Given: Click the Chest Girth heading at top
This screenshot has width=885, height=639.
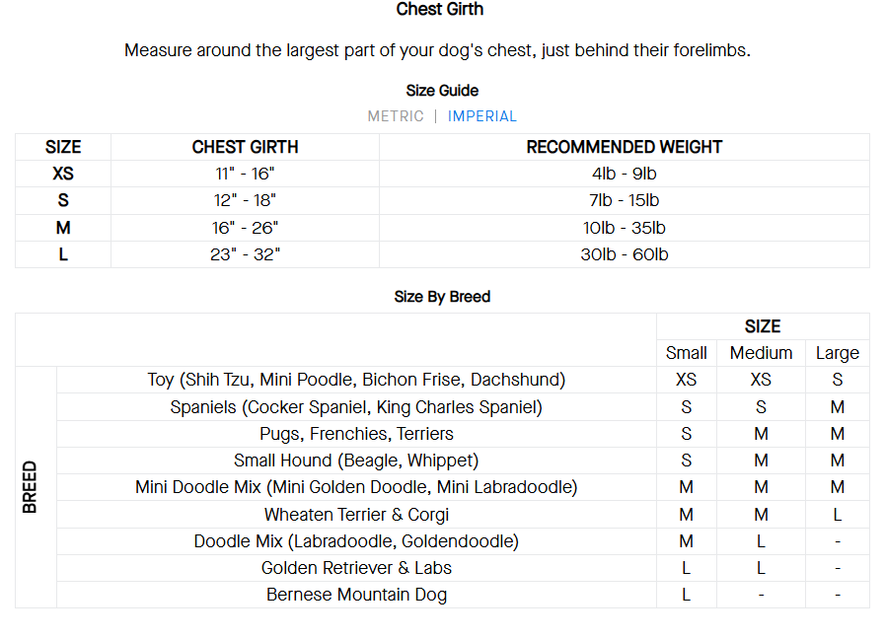Looking at the screenshot, I should click(440, 10).
